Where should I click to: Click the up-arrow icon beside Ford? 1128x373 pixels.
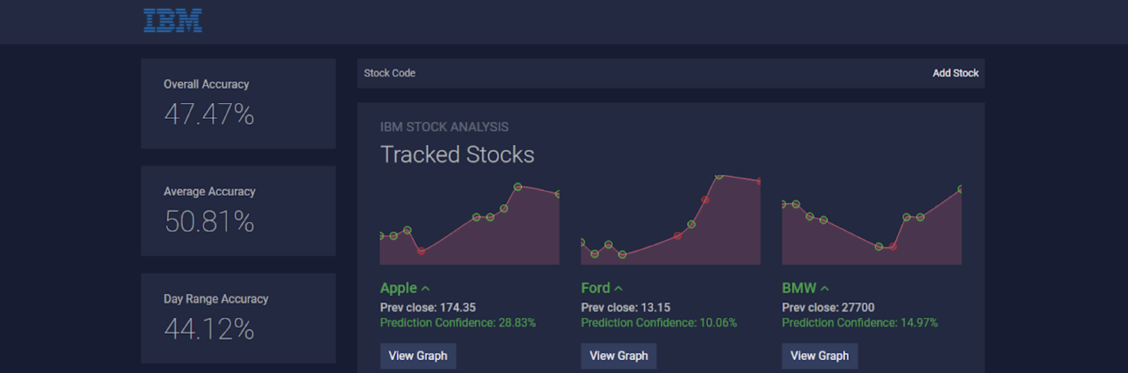618,289
